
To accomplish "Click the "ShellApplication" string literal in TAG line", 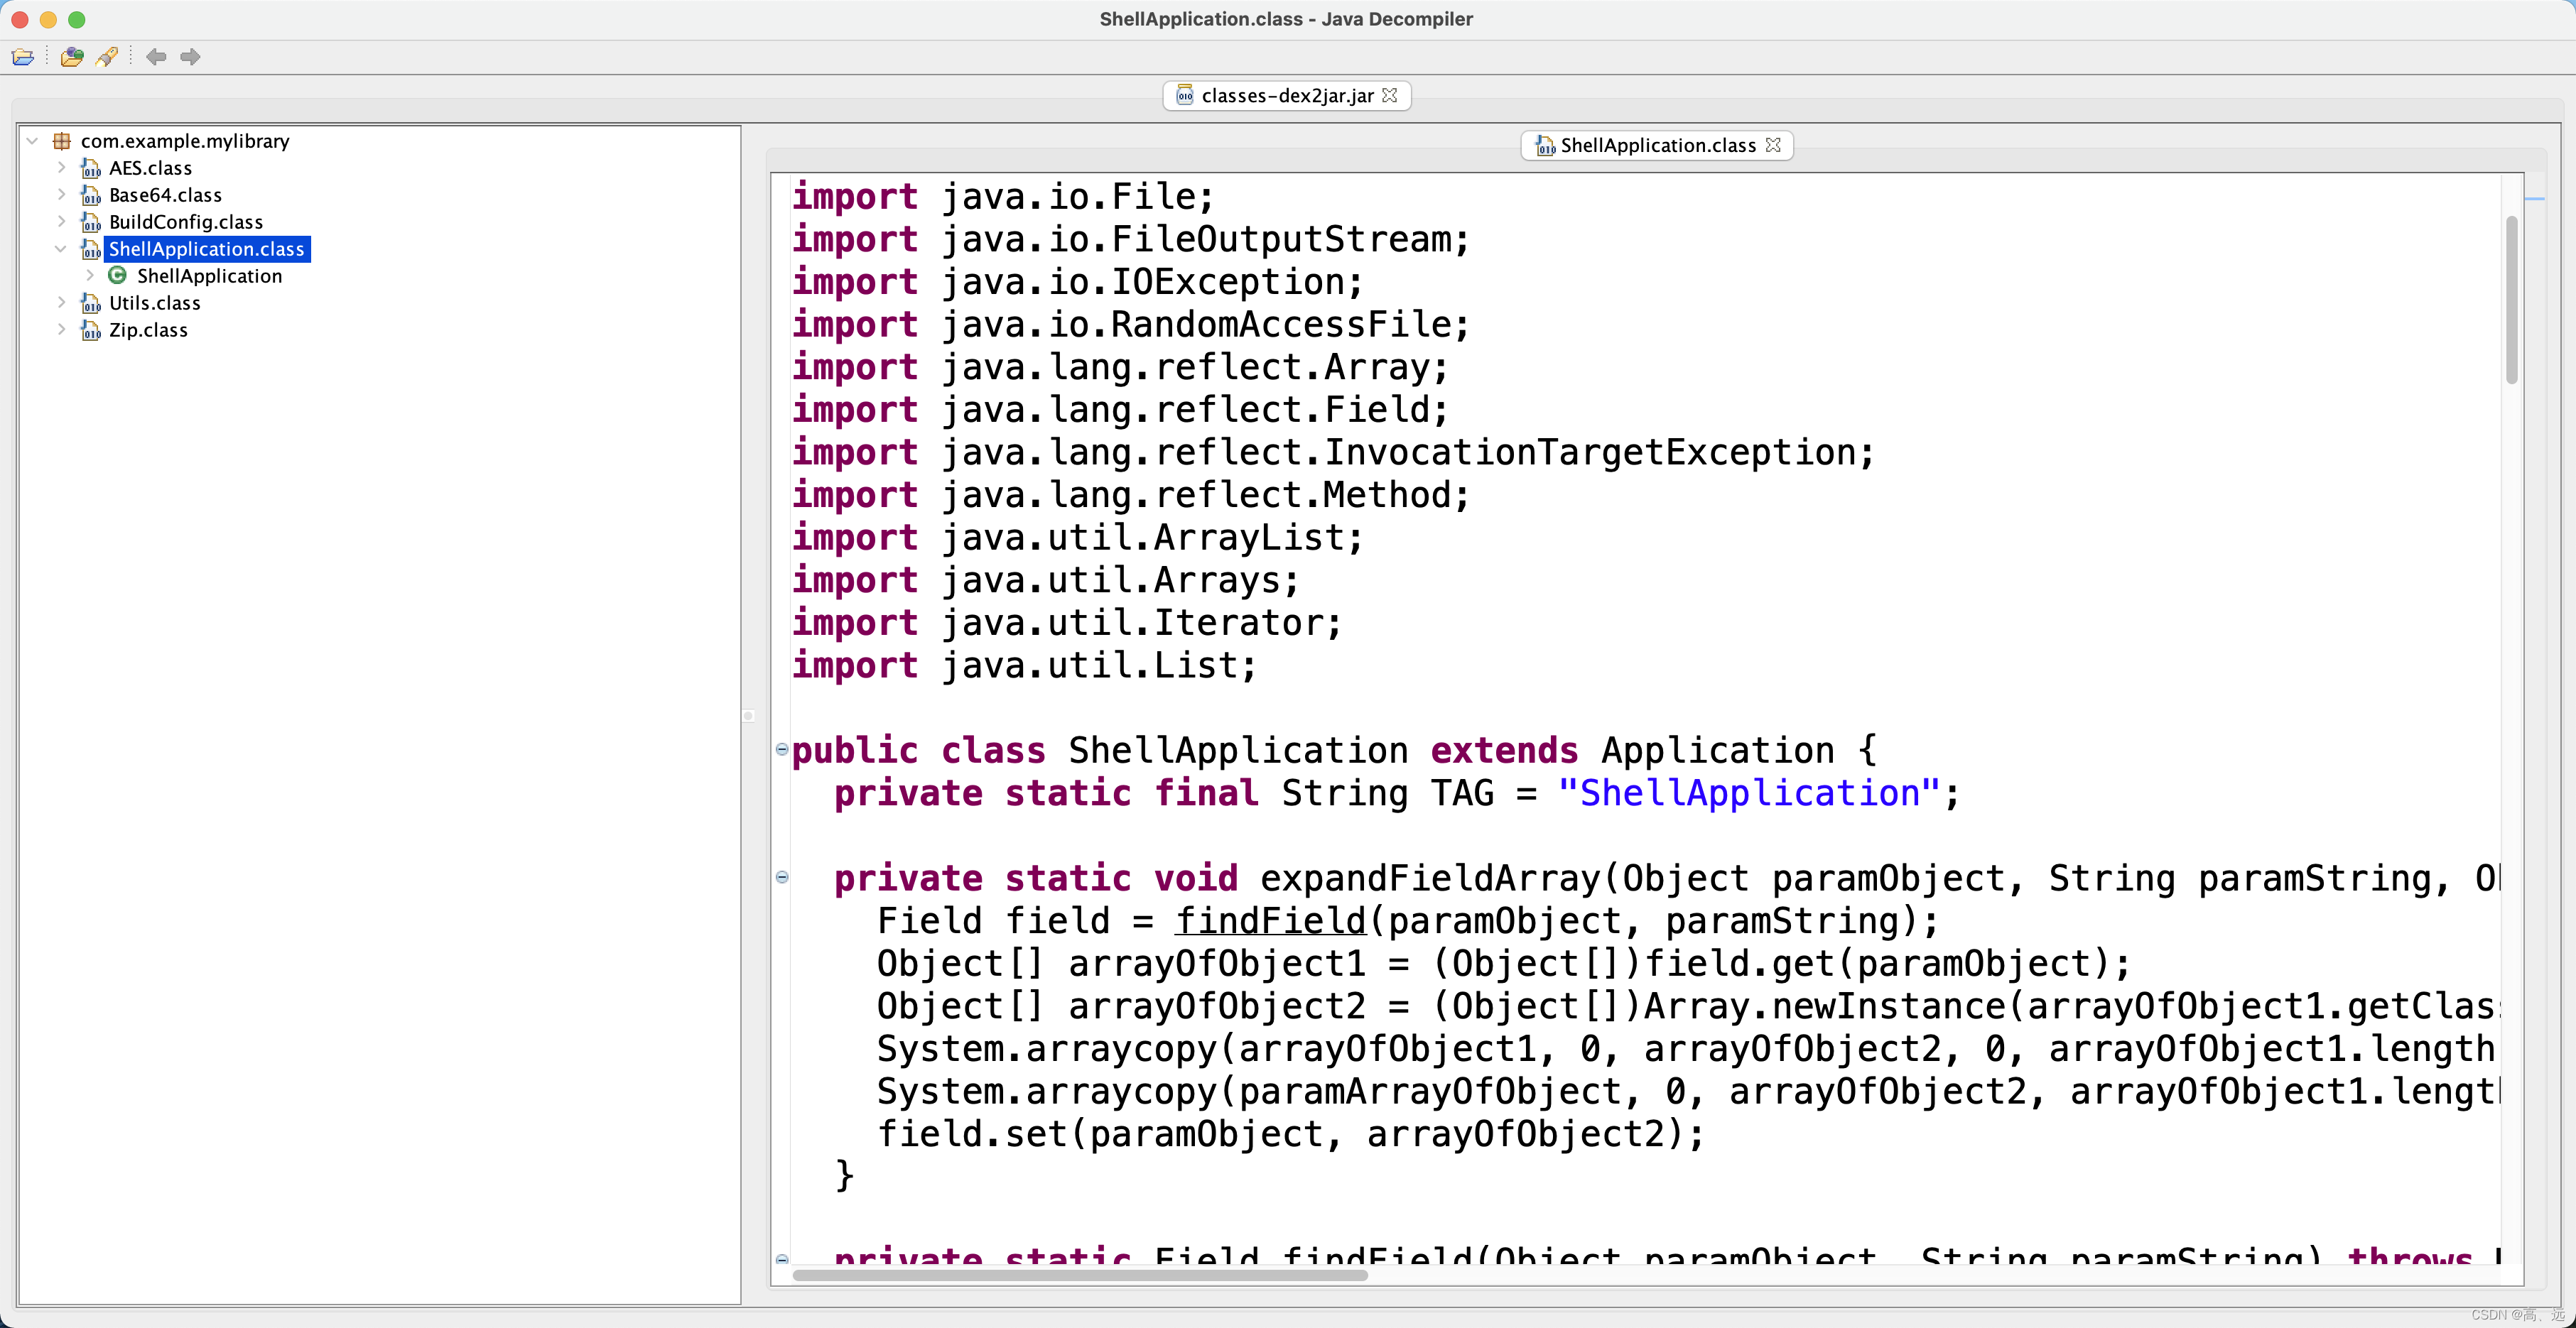I will (x=1748, y=793).
